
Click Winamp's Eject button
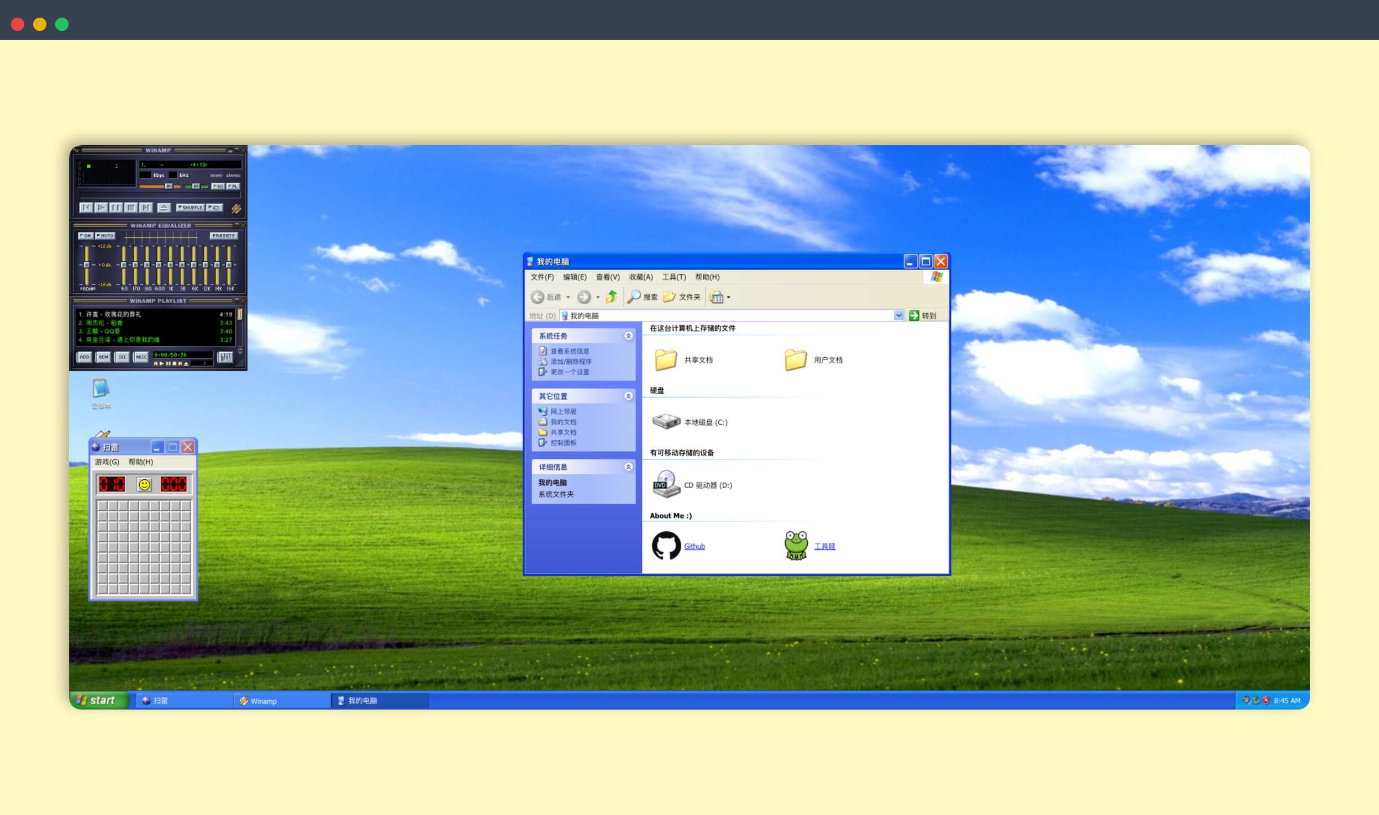coord(165,208)
